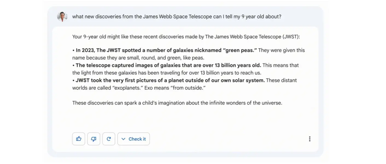Click the thumbs down bad response icon
The width and height of the screenshot is (386, 164).
click(94, 139)
